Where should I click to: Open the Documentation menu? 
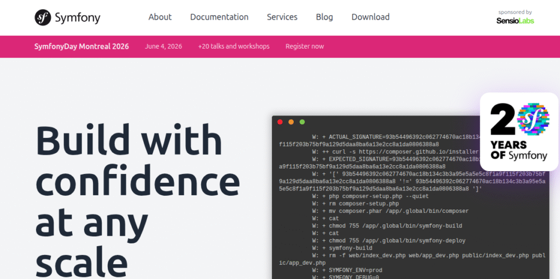pos(219,17)
